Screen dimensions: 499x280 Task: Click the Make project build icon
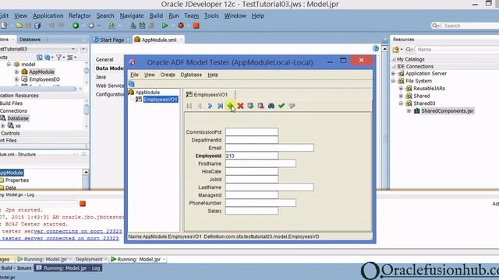133,26
